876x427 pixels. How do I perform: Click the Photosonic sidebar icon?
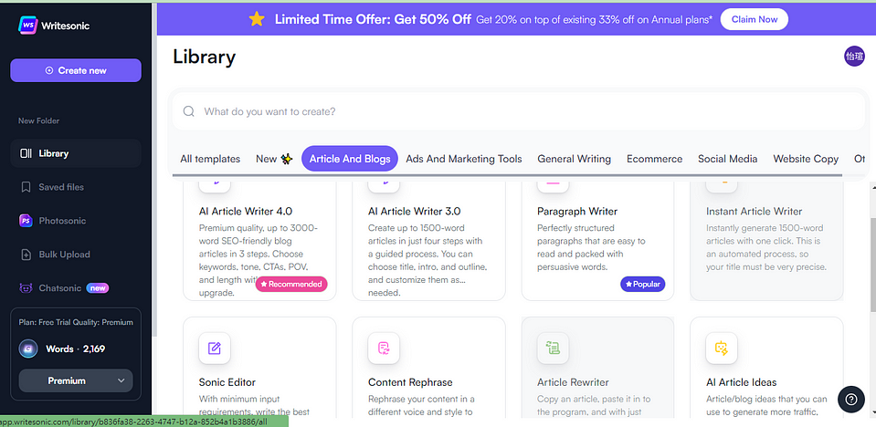pyautogui.click(x=26, y=220)
